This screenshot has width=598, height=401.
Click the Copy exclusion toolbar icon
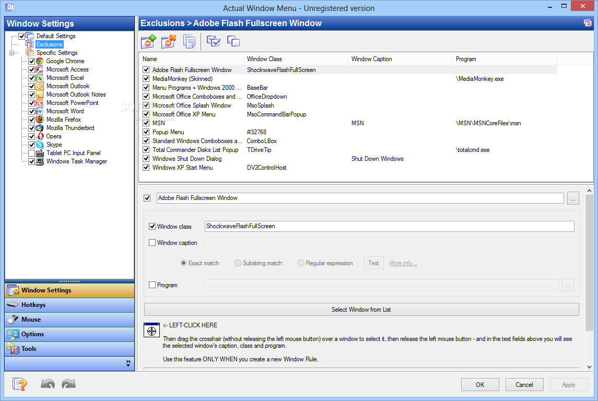[x=189, y=42]
